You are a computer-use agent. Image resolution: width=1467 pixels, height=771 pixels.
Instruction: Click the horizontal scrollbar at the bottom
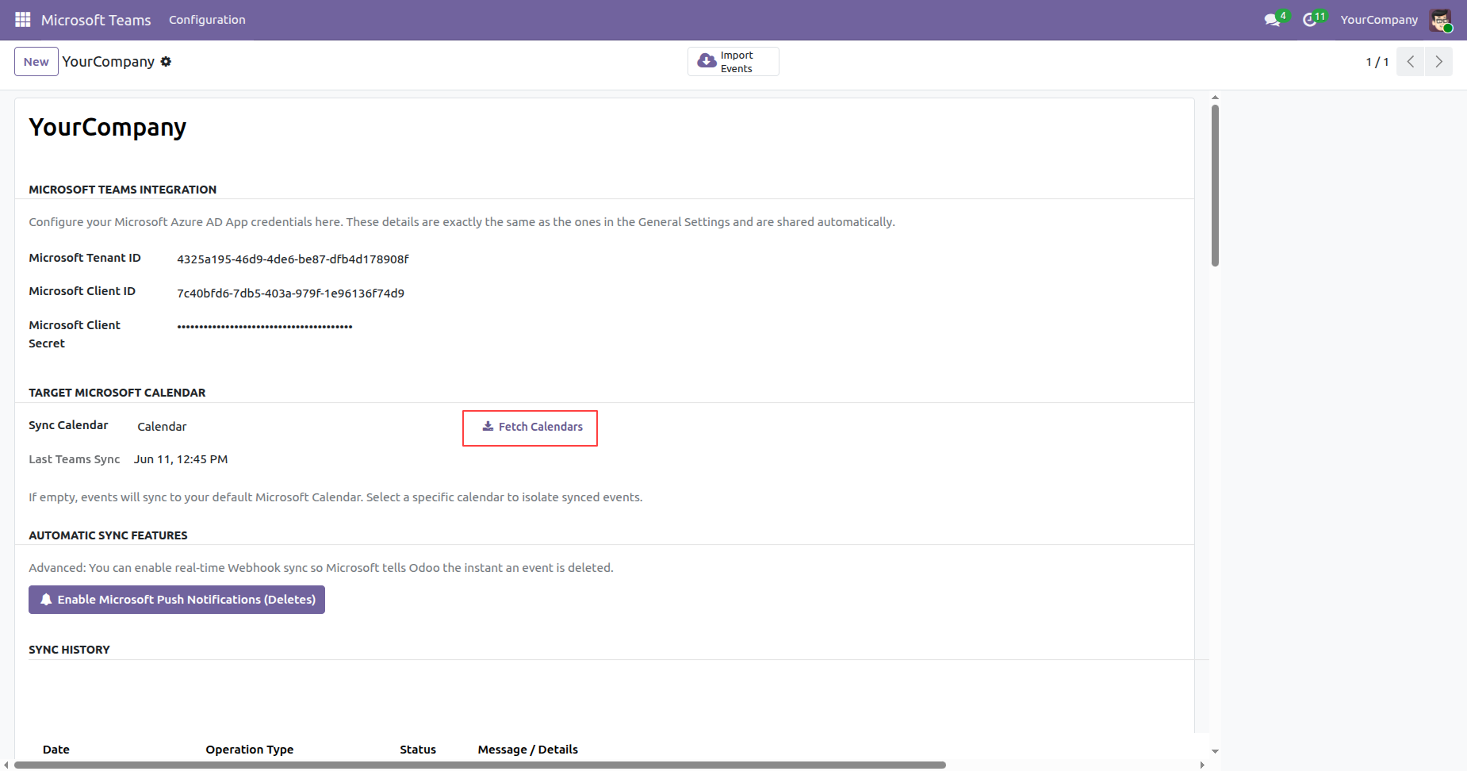480,765
